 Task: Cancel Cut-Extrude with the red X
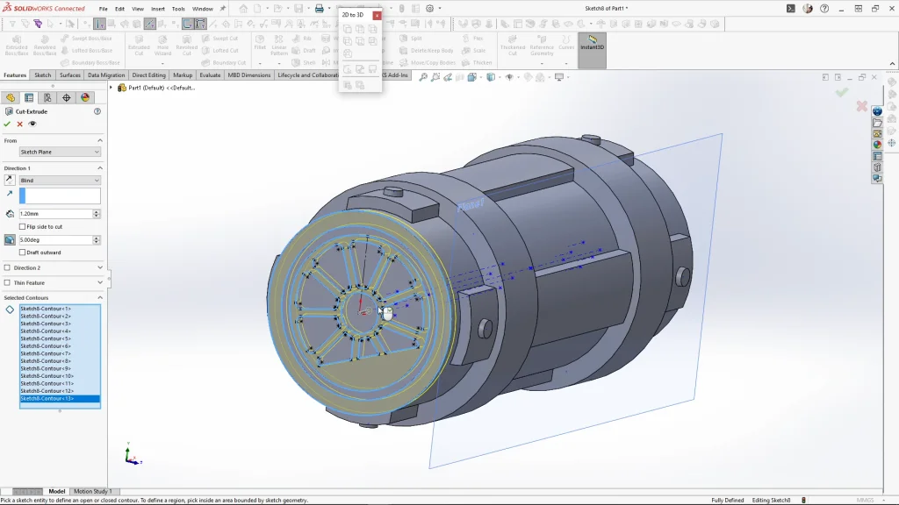(x=20, y=124)
